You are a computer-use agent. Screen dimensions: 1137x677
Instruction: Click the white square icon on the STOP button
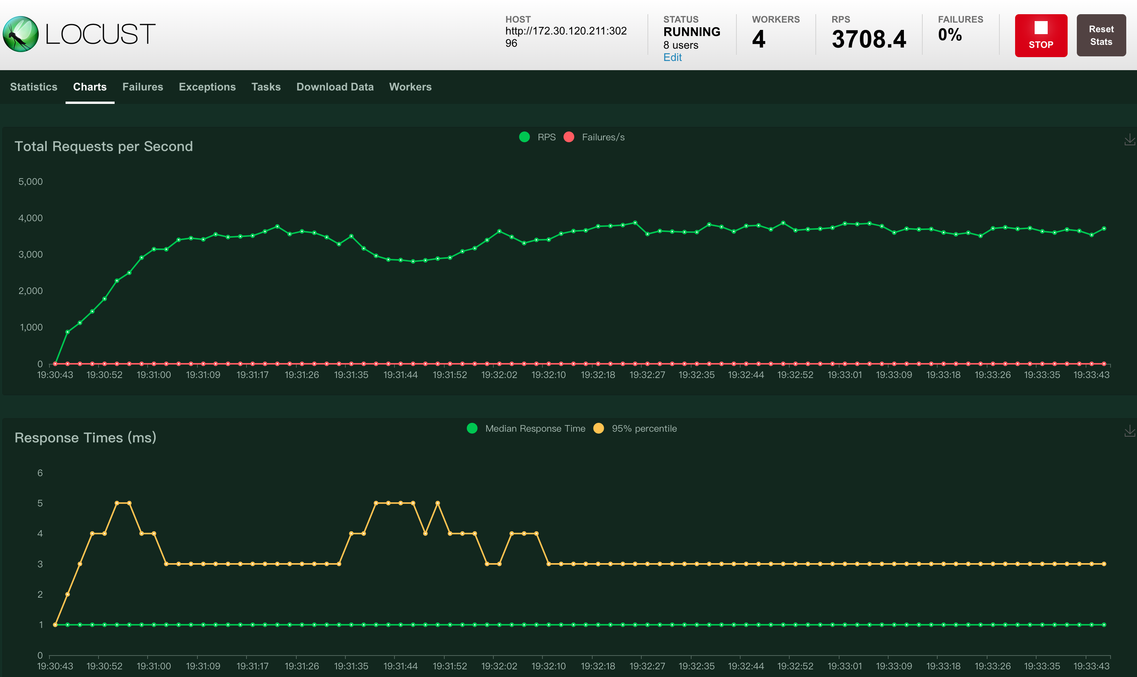(x=1041, y=27)
